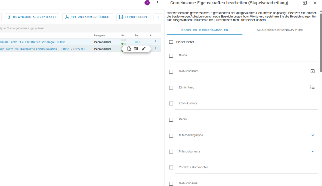Enable the LBV-Nummer checkbox
The width and height of the screenshot is (322, 186).
pos(171,103)
